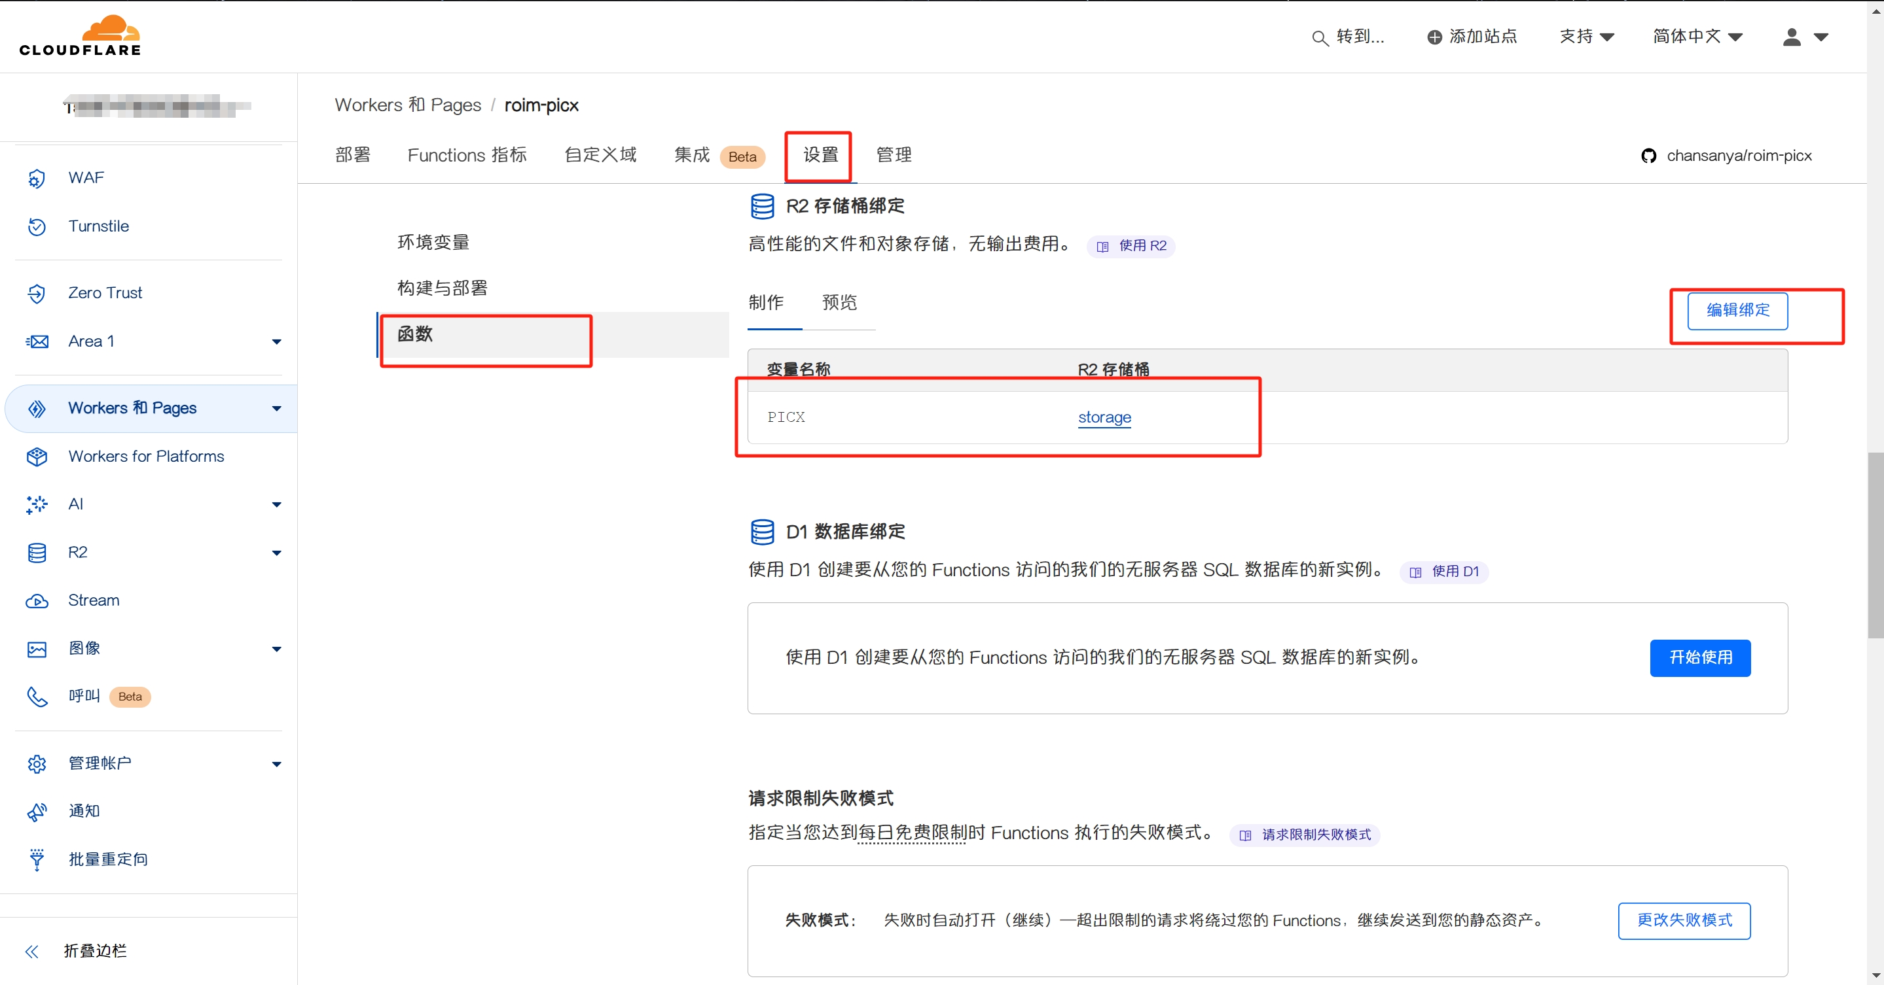Open the 使用 D1 docs link
Viewport: 1884px width, 985px height.
coord(1445,572)
